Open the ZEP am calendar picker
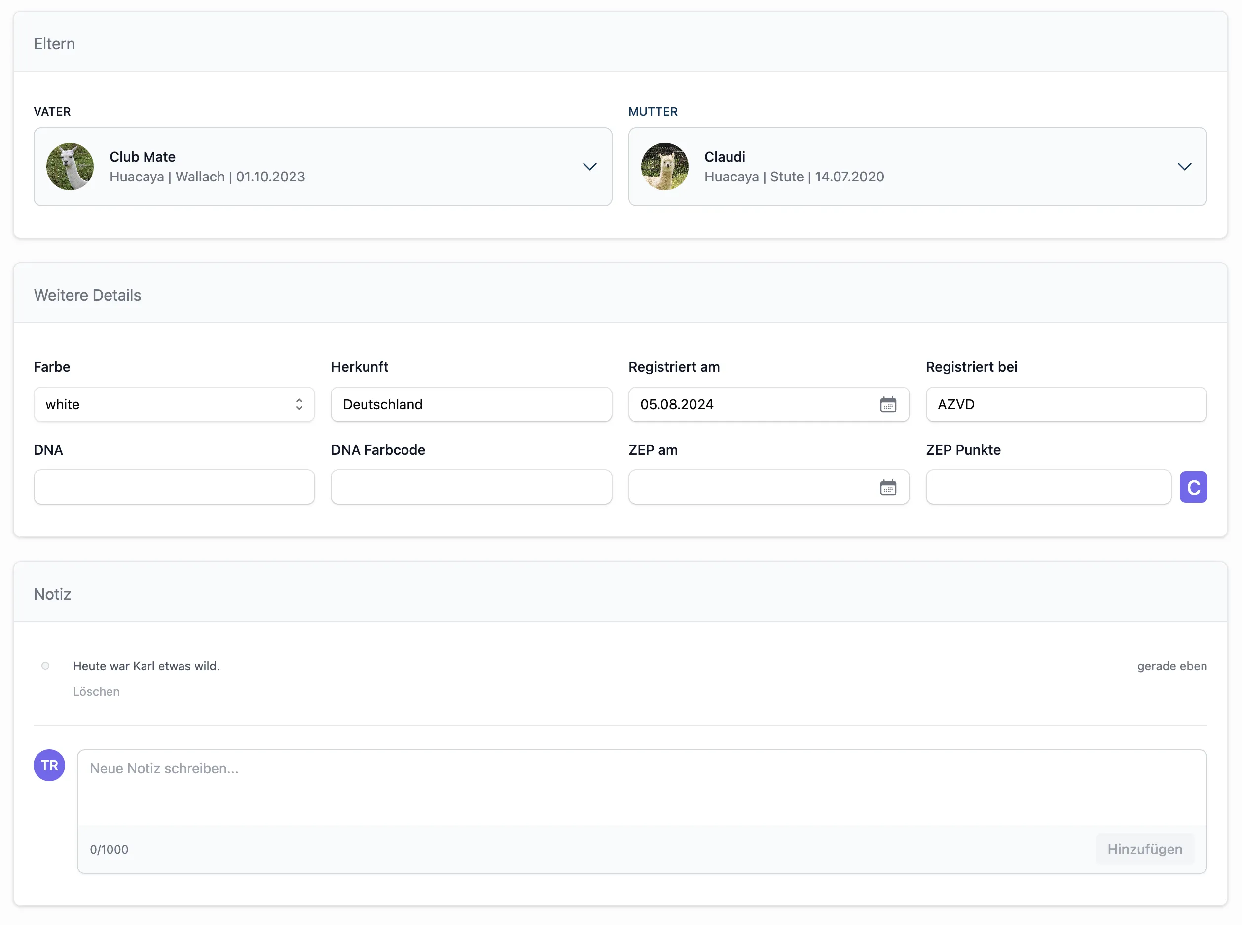This screenshot has width=1242, height=925. pyautogui.click(x=887, y=487)
